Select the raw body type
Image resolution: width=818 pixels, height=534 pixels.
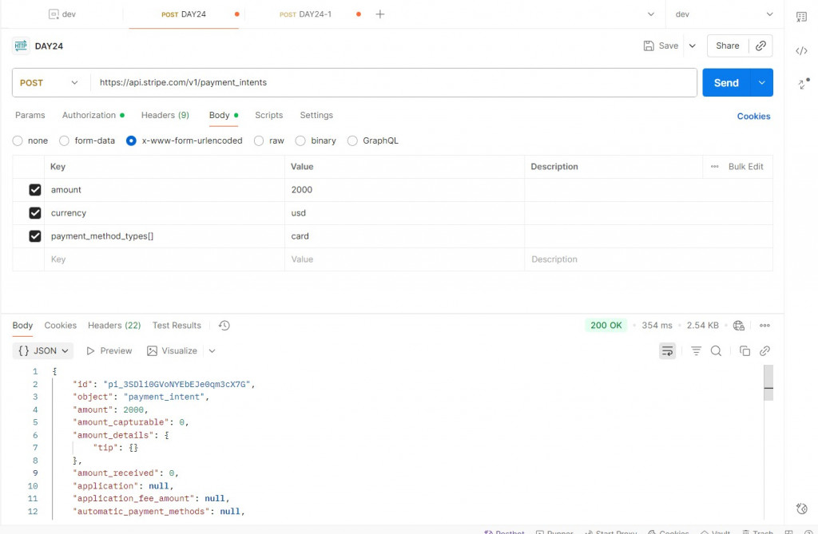click(259, 140)
